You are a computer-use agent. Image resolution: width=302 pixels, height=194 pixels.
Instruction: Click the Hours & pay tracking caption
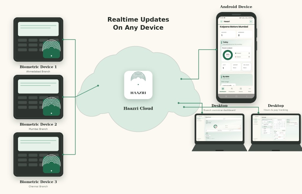coord(276,110)
